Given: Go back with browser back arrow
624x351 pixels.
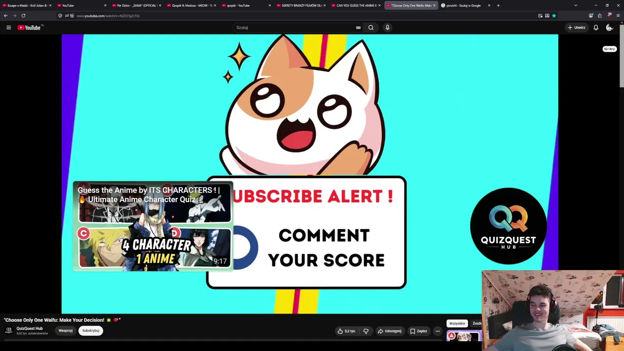Looking at the screenshot, I should 6,16.
